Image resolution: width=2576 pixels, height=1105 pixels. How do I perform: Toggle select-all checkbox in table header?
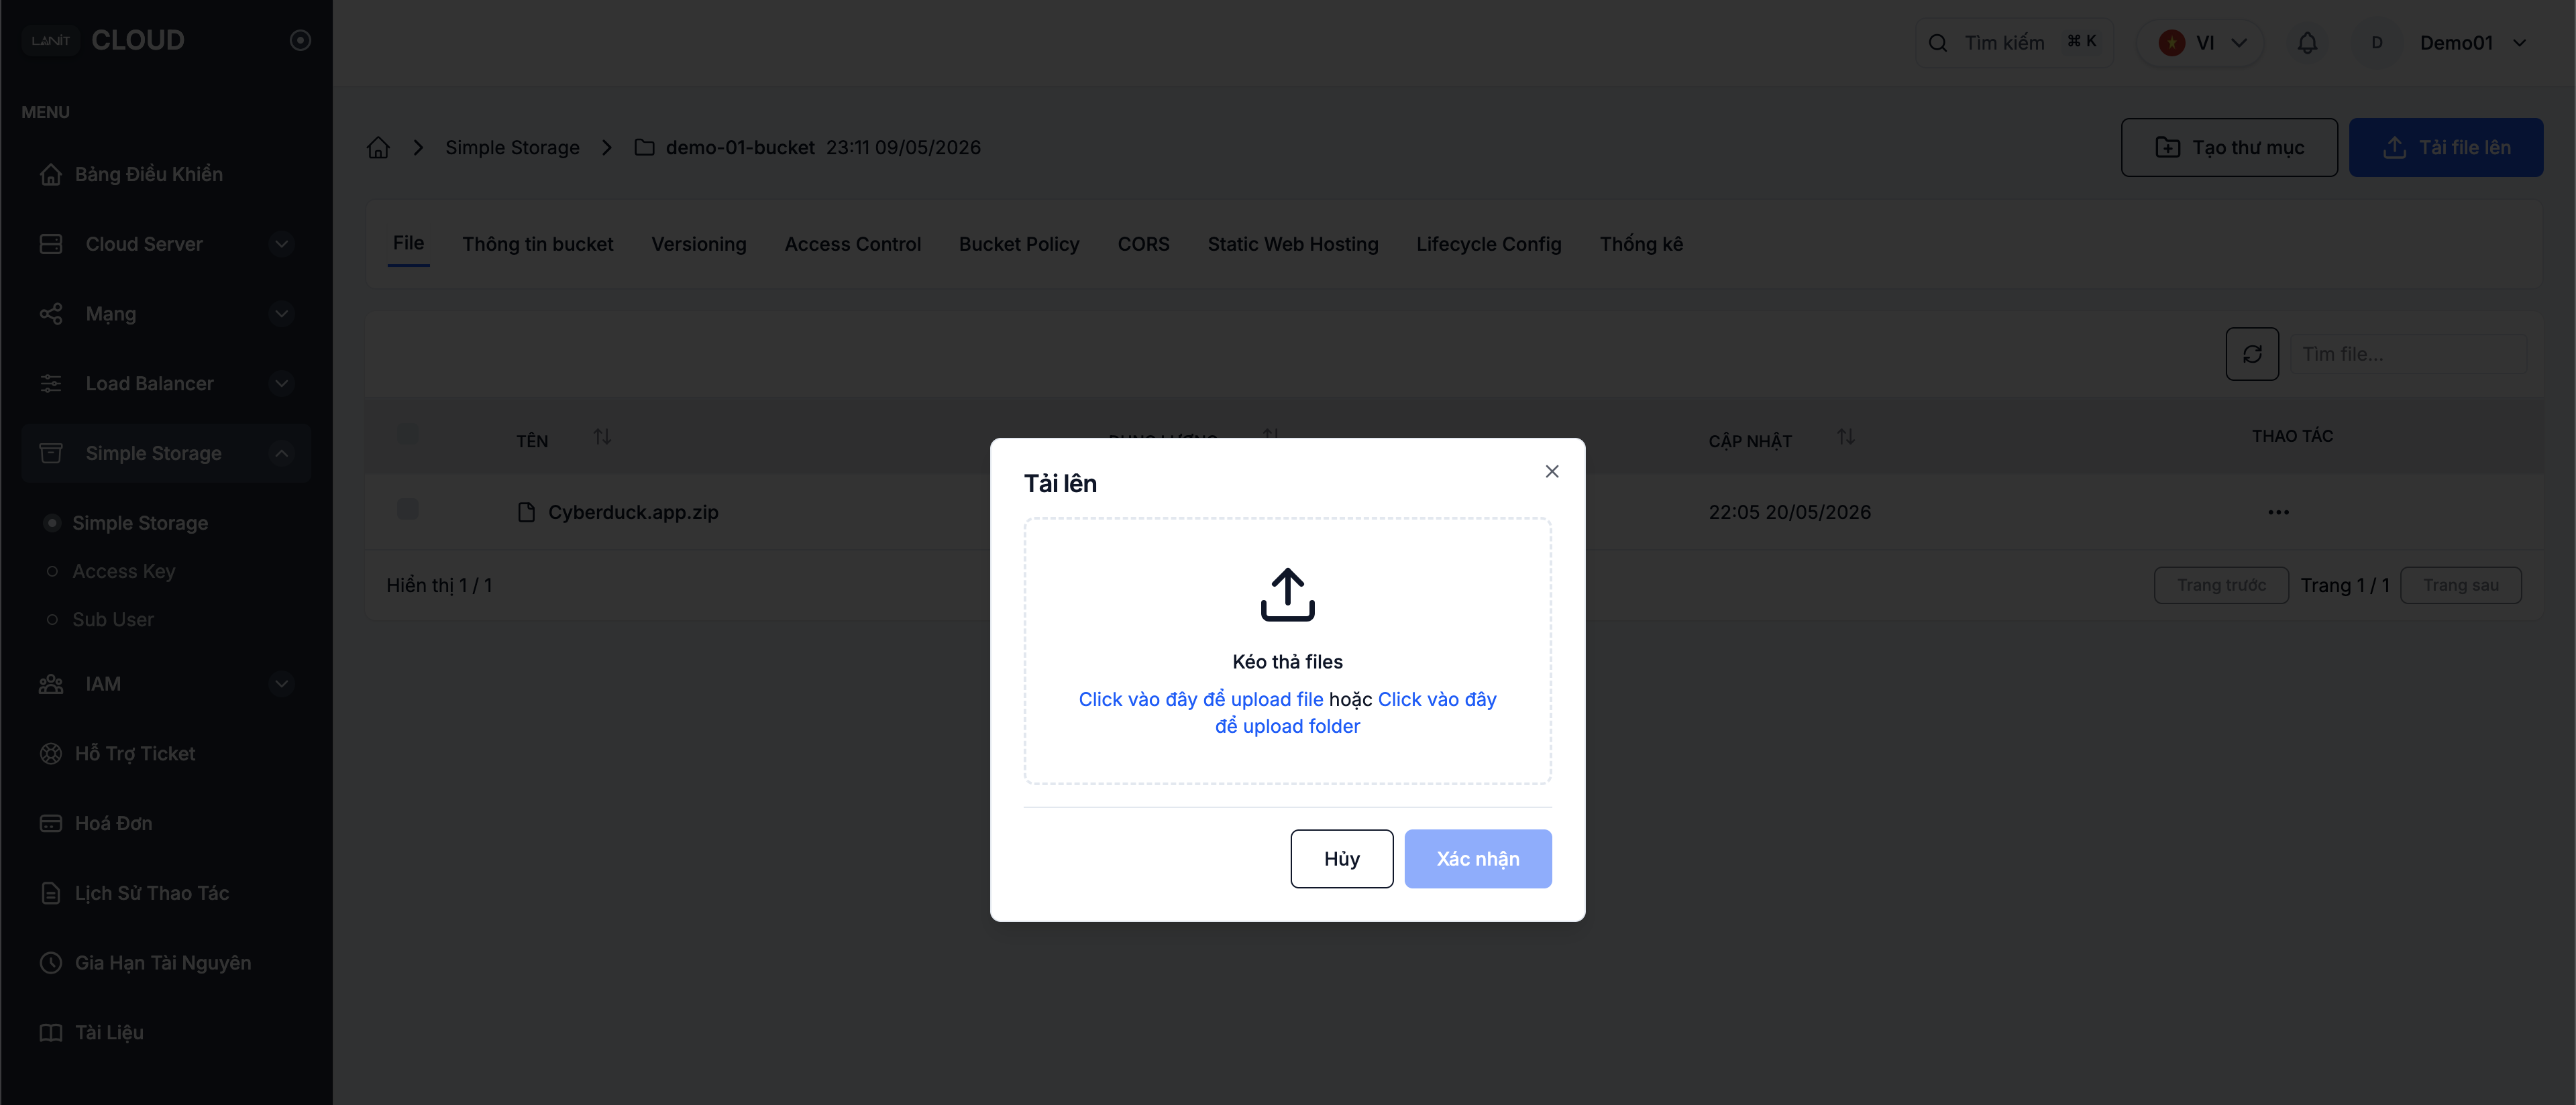click(408, 434)
